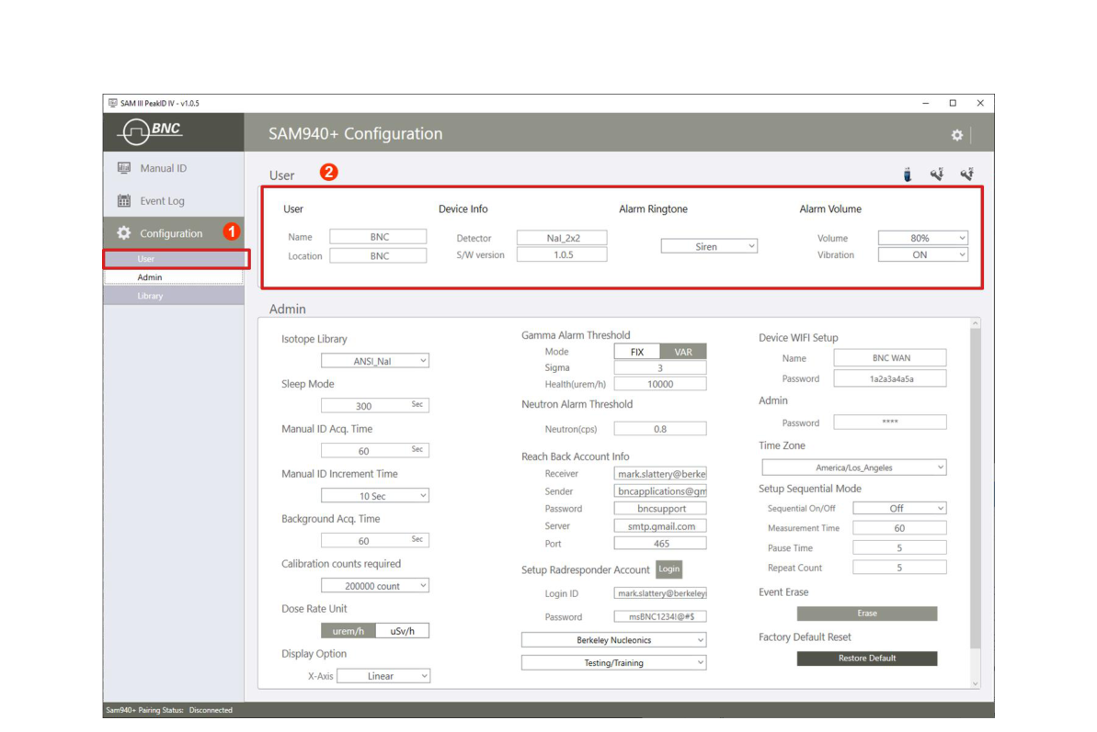Click the Reach Back Receiver field

tap(659, 474)
